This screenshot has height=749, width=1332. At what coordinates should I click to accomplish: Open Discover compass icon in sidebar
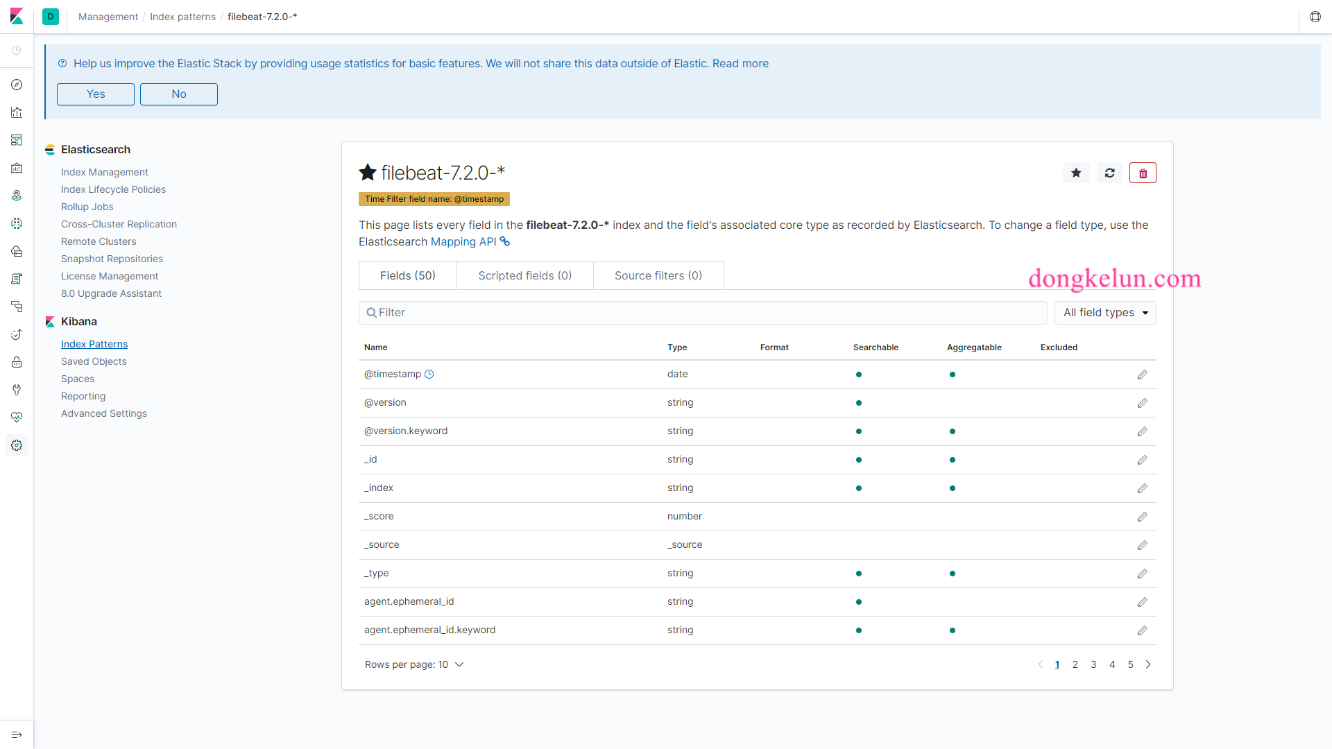(17, 85)
